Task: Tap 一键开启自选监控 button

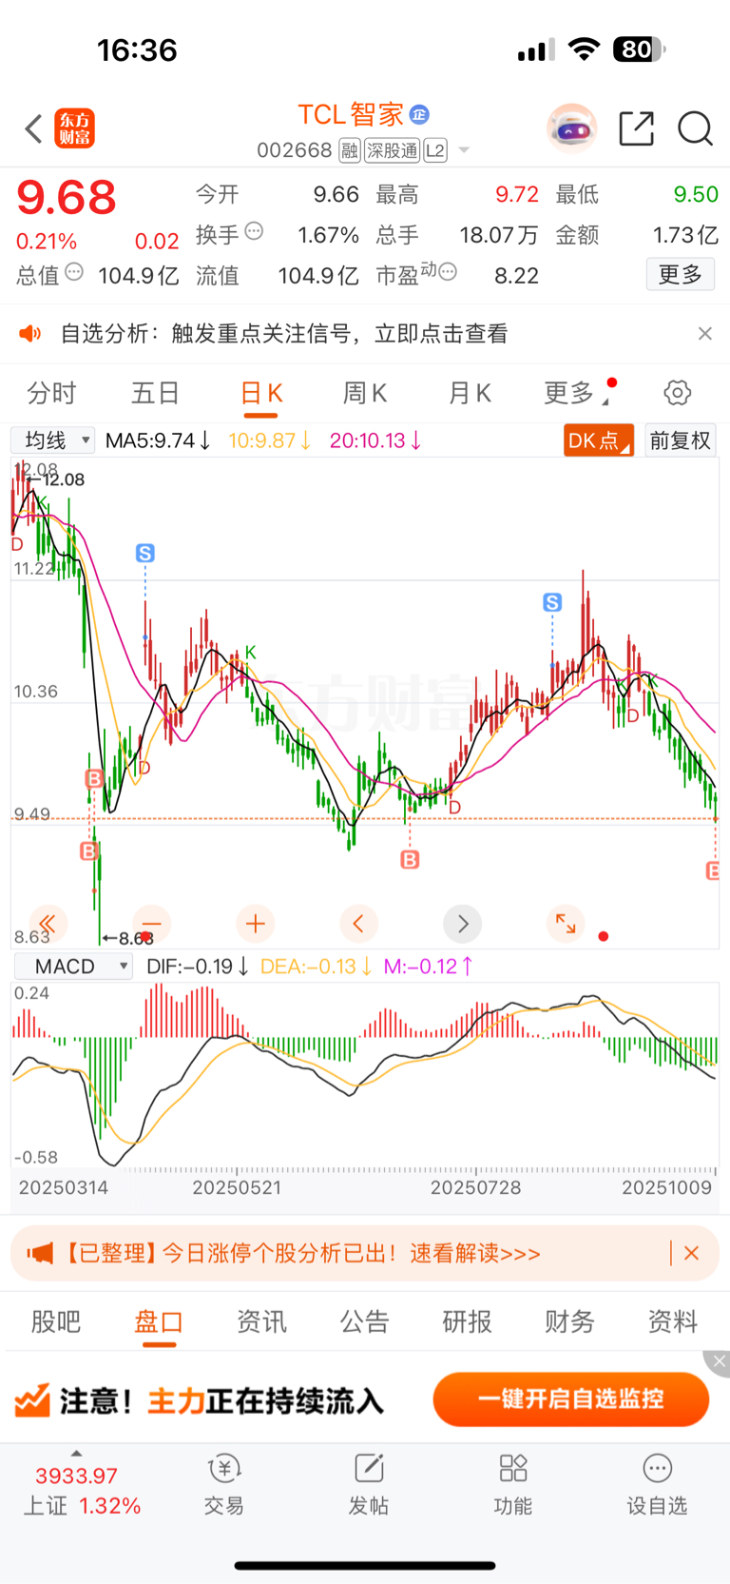Action: [x=571, y=1399]
